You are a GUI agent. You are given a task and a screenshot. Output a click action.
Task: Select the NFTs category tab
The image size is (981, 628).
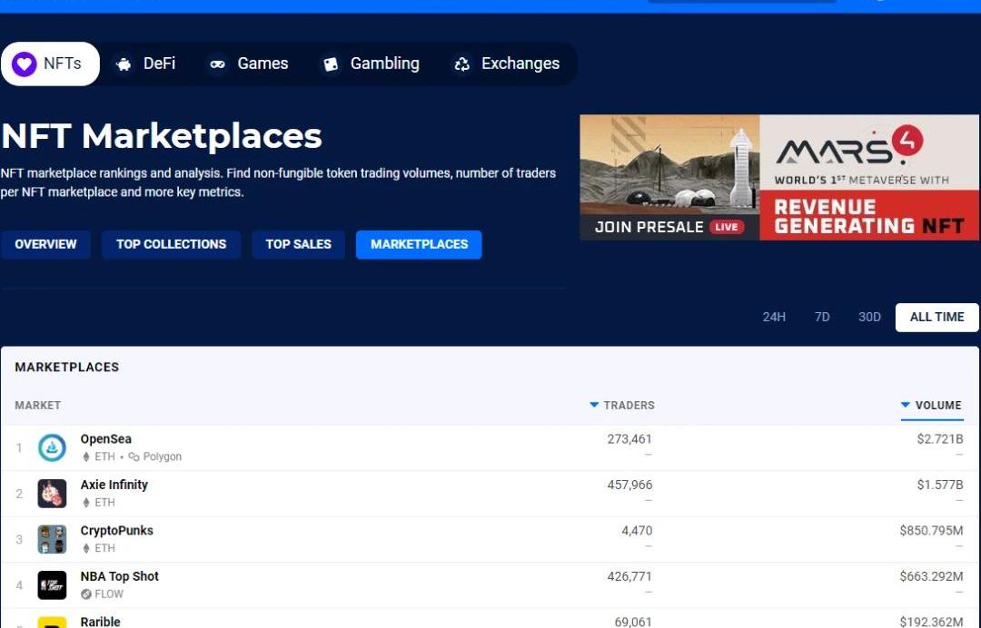tap(50, 64)
